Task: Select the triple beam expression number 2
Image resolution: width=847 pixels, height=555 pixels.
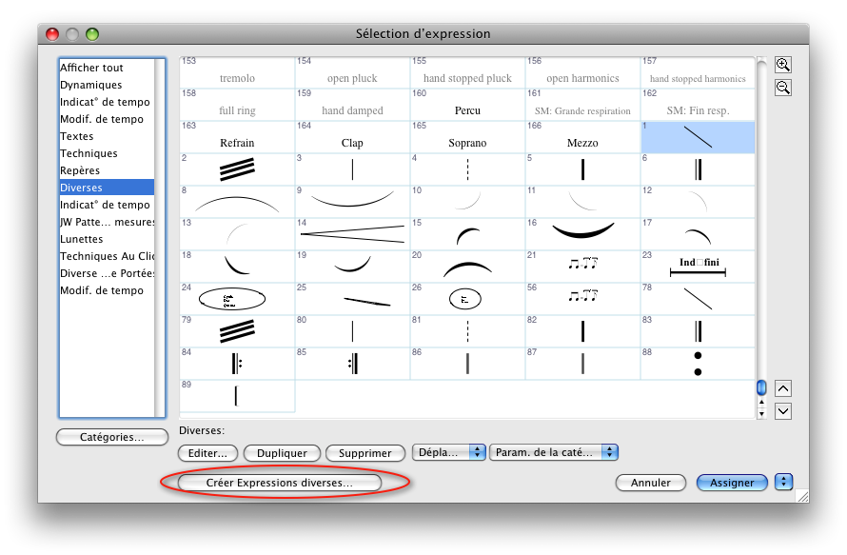Action: tap(236, 170)
